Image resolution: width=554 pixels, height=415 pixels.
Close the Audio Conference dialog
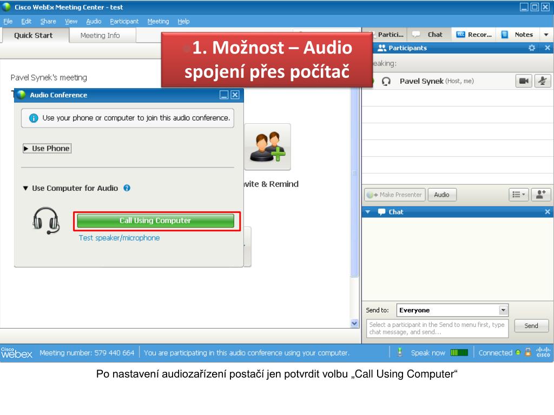coord(235,95)
